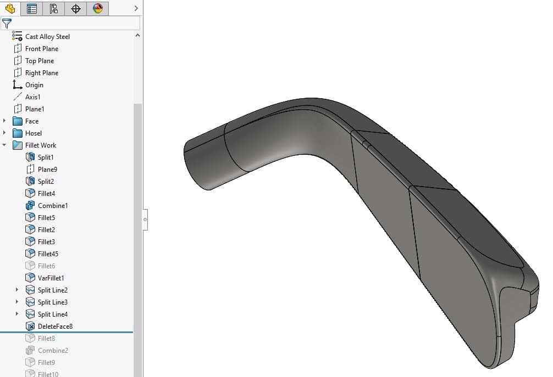Image resolution: width=553 pixels, height=377 pixels.
Task: Select the suppressed Fillet6 feature
Action: (x=46, y=266)
